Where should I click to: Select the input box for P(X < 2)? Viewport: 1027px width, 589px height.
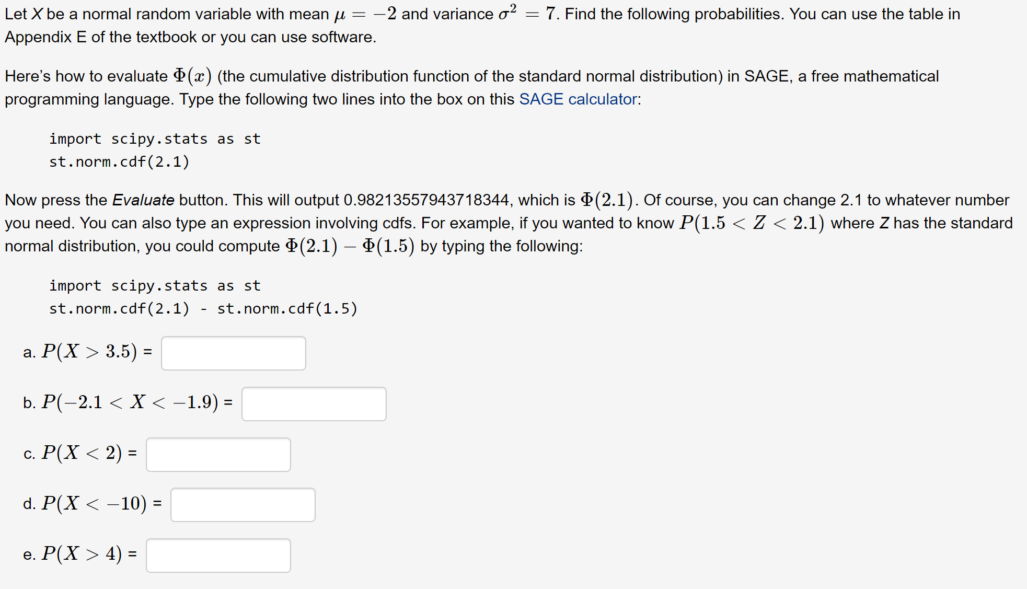[x=218, y=455]
